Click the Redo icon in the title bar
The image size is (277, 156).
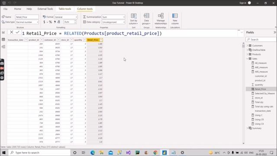[15, 3]
